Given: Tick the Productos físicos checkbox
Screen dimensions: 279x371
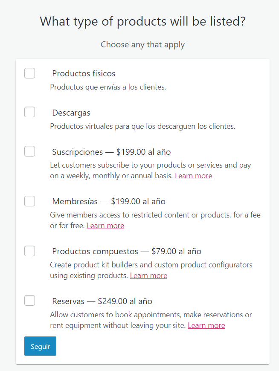Looking at the screenshot, I should 29,73.
